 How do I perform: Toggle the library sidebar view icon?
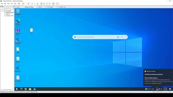[41, 4]
